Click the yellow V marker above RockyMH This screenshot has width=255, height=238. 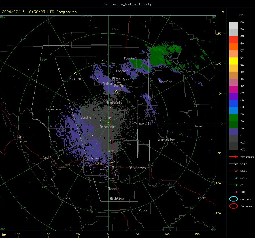(59, 69)
